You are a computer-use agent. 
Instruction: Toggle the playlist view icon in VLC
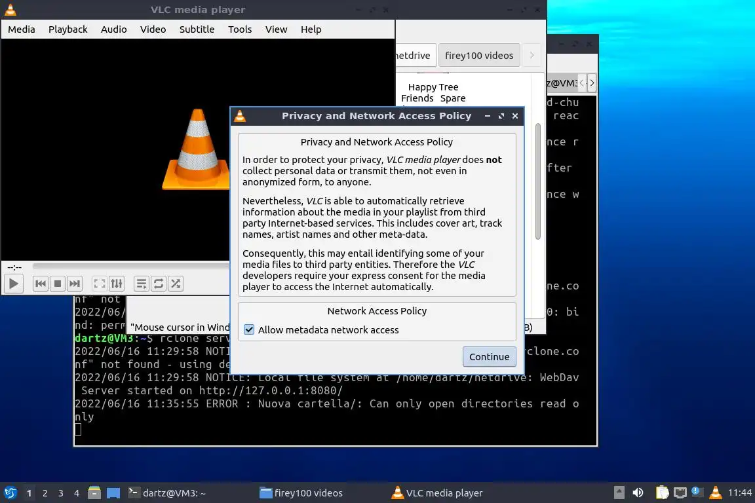(141, 284)
